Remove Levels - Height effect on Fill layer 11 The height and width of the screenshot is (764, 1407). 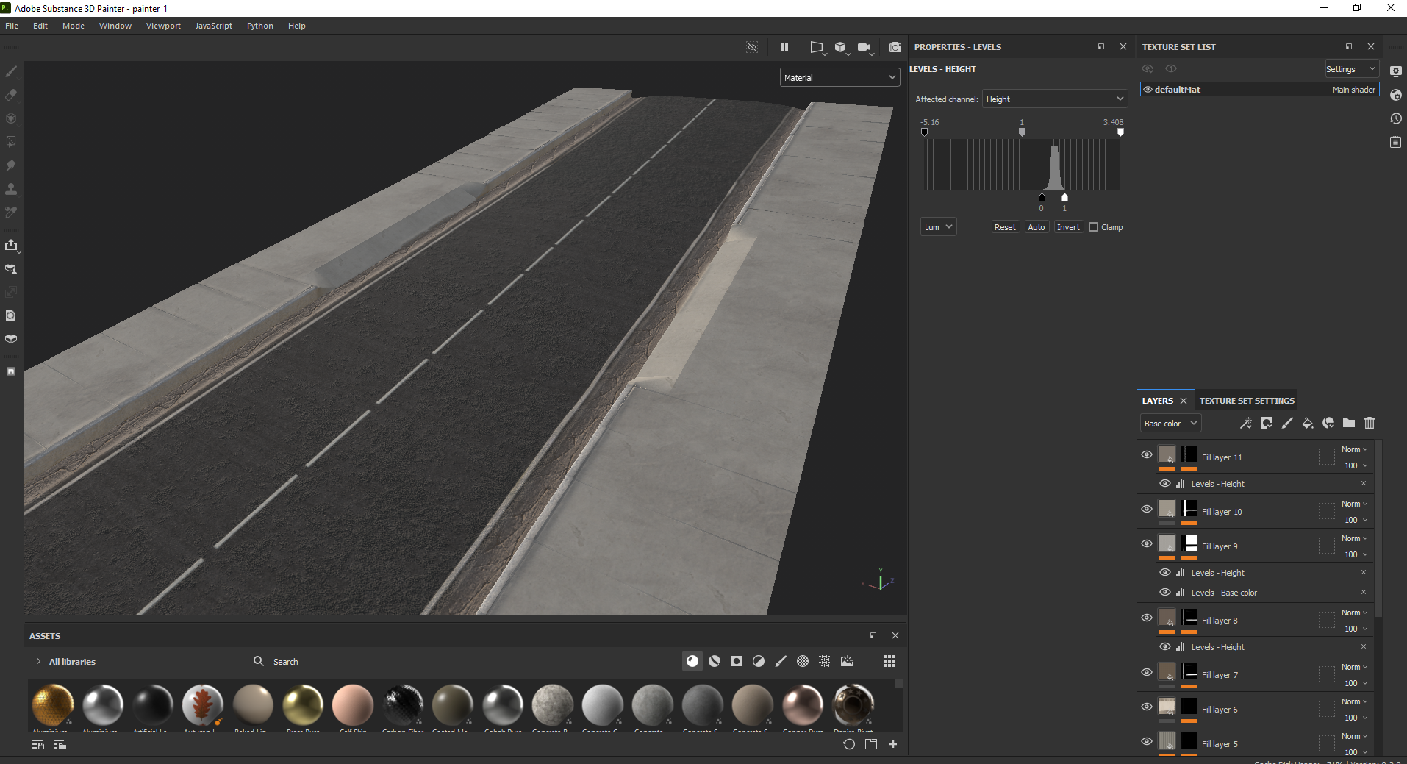coord(1364,483)
